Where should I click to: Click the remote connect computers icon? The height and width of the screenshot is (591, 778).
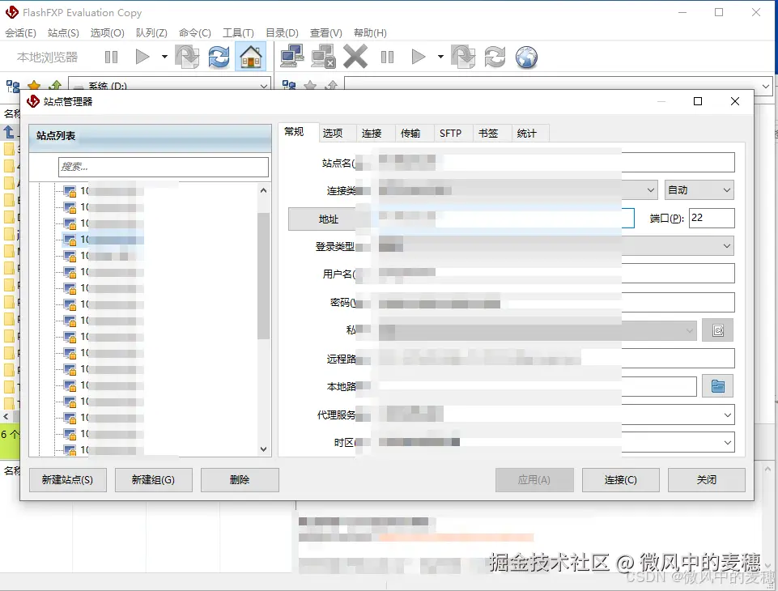tap(292, 57)
